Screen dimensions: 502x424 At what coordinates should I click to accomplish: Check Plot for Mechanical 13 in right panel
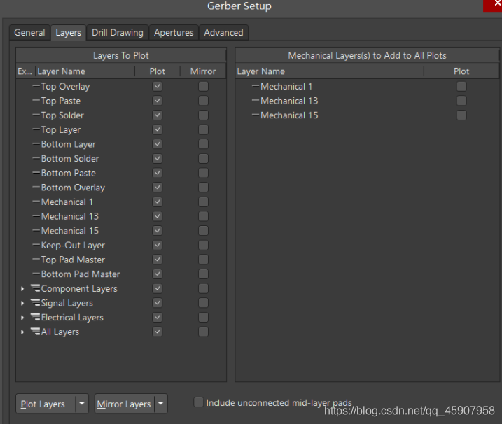point(461,101)
